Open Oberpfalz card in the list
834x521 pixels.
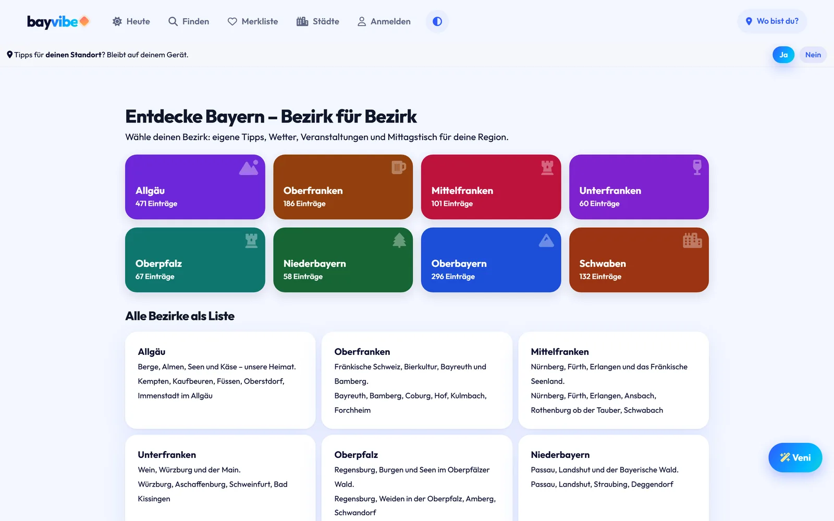point(417,478)
